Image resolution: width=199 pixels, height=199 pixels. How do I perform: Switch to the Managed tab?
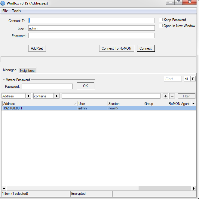[10, 70]
